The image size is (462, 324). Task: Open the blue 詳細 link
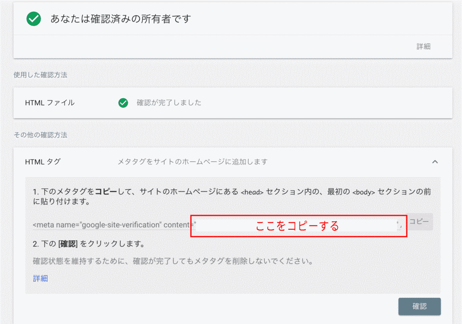41,278
